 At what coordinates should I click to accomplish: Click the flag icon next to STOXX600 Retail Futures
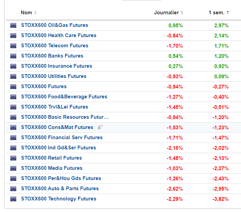click(x=13, y=158)
